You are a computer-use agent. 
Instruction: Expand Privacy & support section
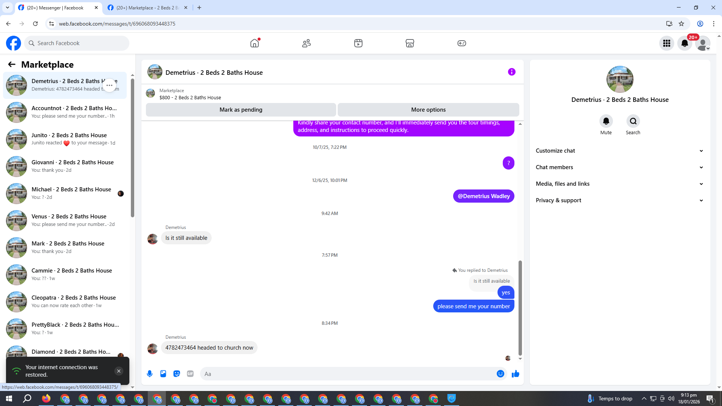click(x=620, y=200)
